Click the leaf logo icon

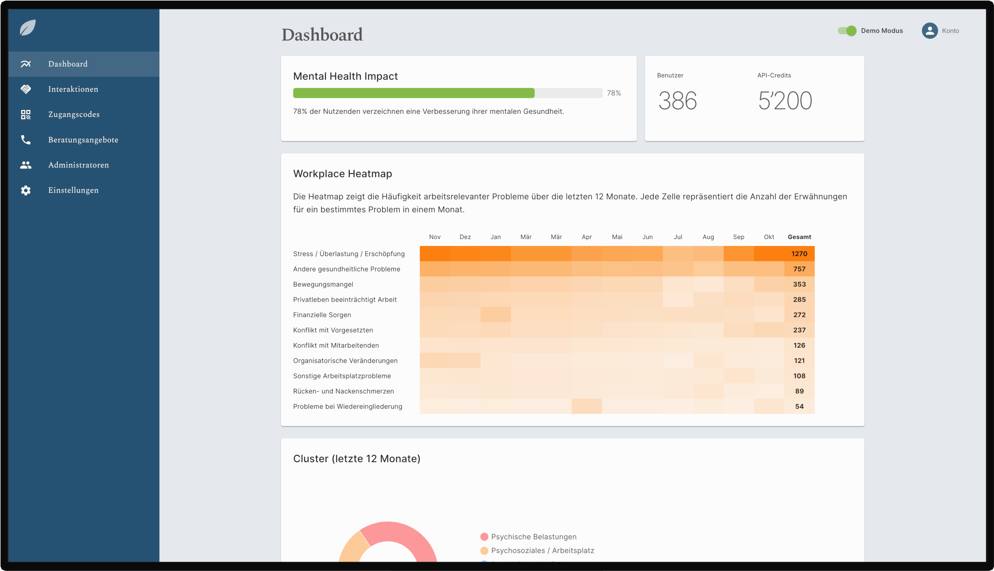(27, 27)
